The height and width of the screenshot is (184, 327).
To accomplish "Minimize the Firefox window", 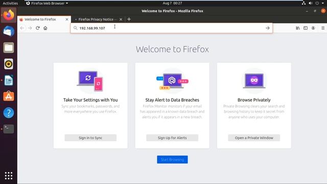I will (x=307, y=11).
